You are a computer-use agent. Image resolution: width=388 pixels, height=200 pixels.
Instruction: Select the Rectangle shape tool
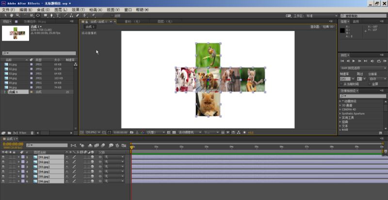click(46, 15)
